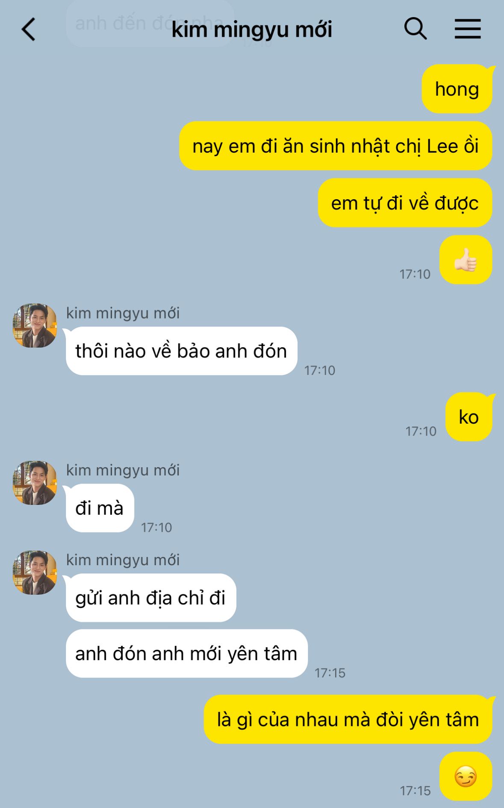This screenshot has width=504, height=808.
Task: Select the yellow "ko" reply bubble
Action: [x=469, y=417]
